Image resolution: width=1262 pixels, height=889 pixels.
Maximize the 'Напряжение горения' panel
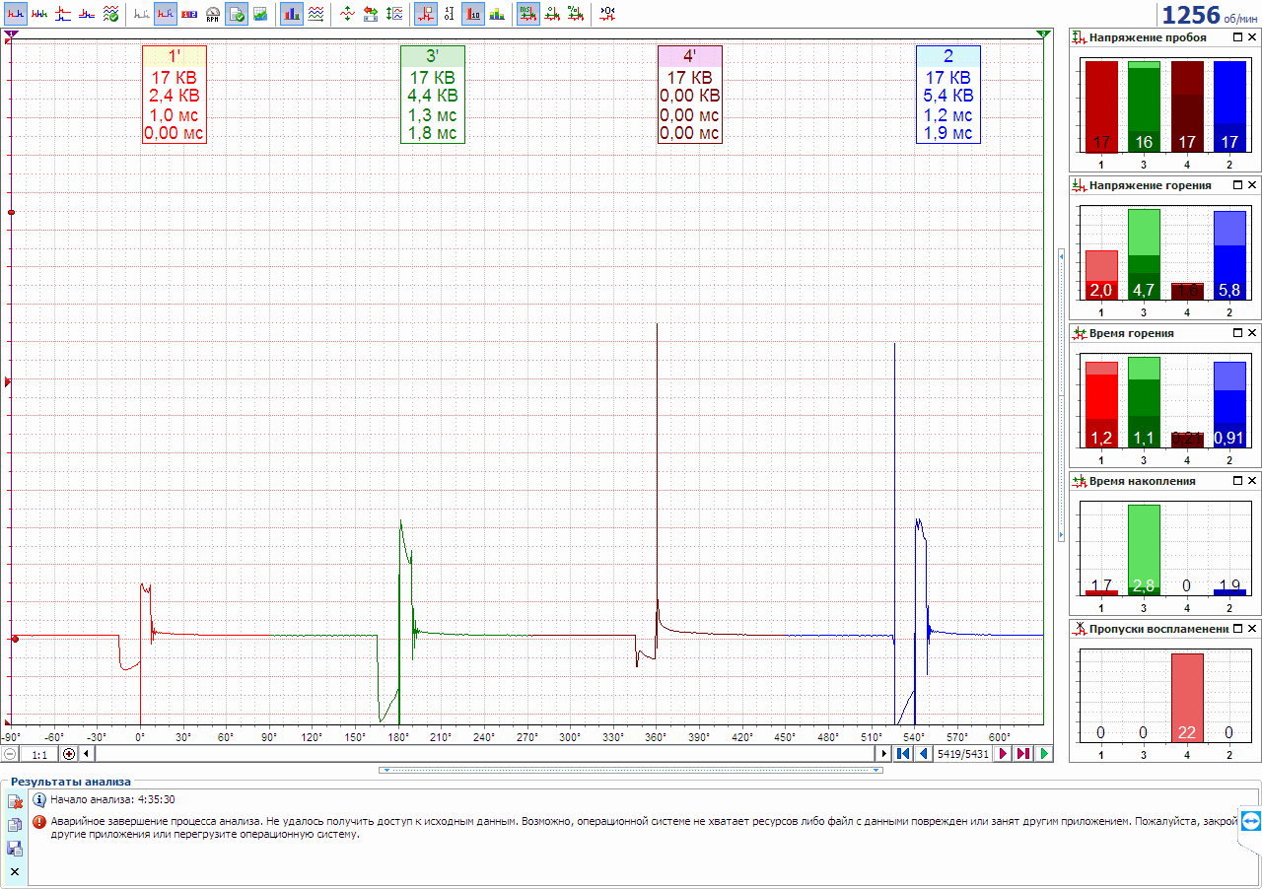click(1237, 184)
